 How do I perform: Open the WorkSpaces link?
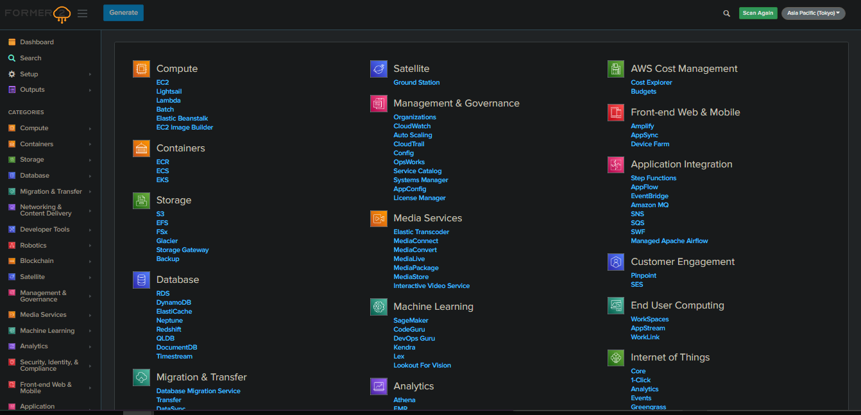click(649, 319)
